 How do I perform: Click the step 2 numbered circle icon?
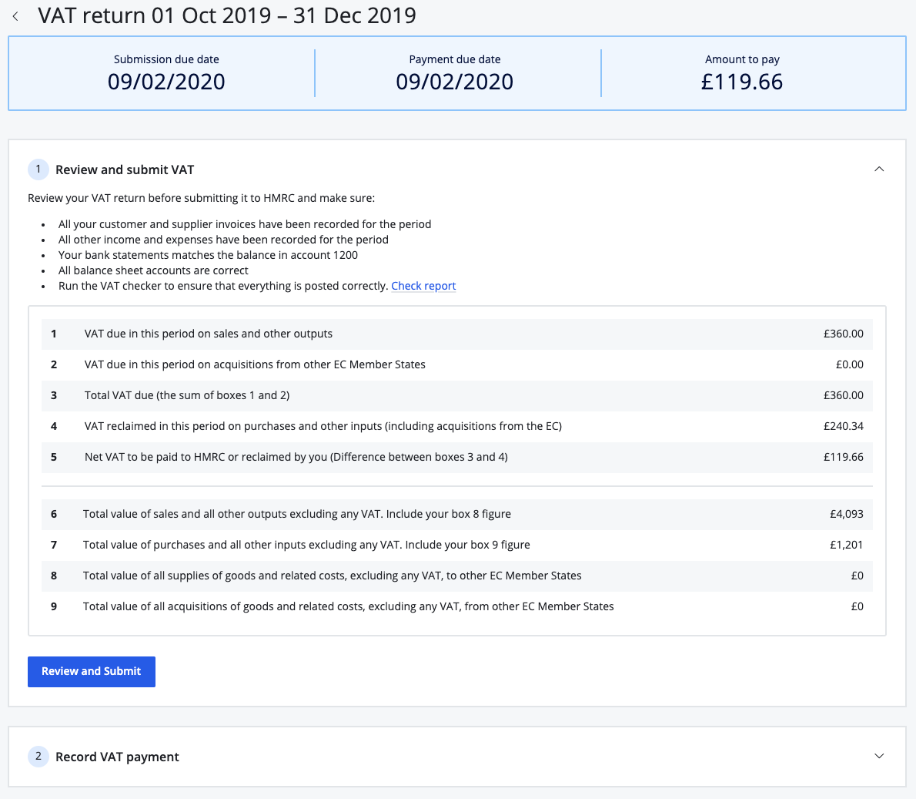(38, 757)
